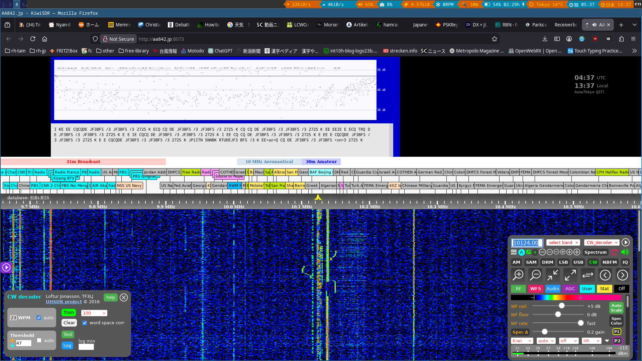Open the training count 100 dropdown
The image size is (642, 361).
94,313
